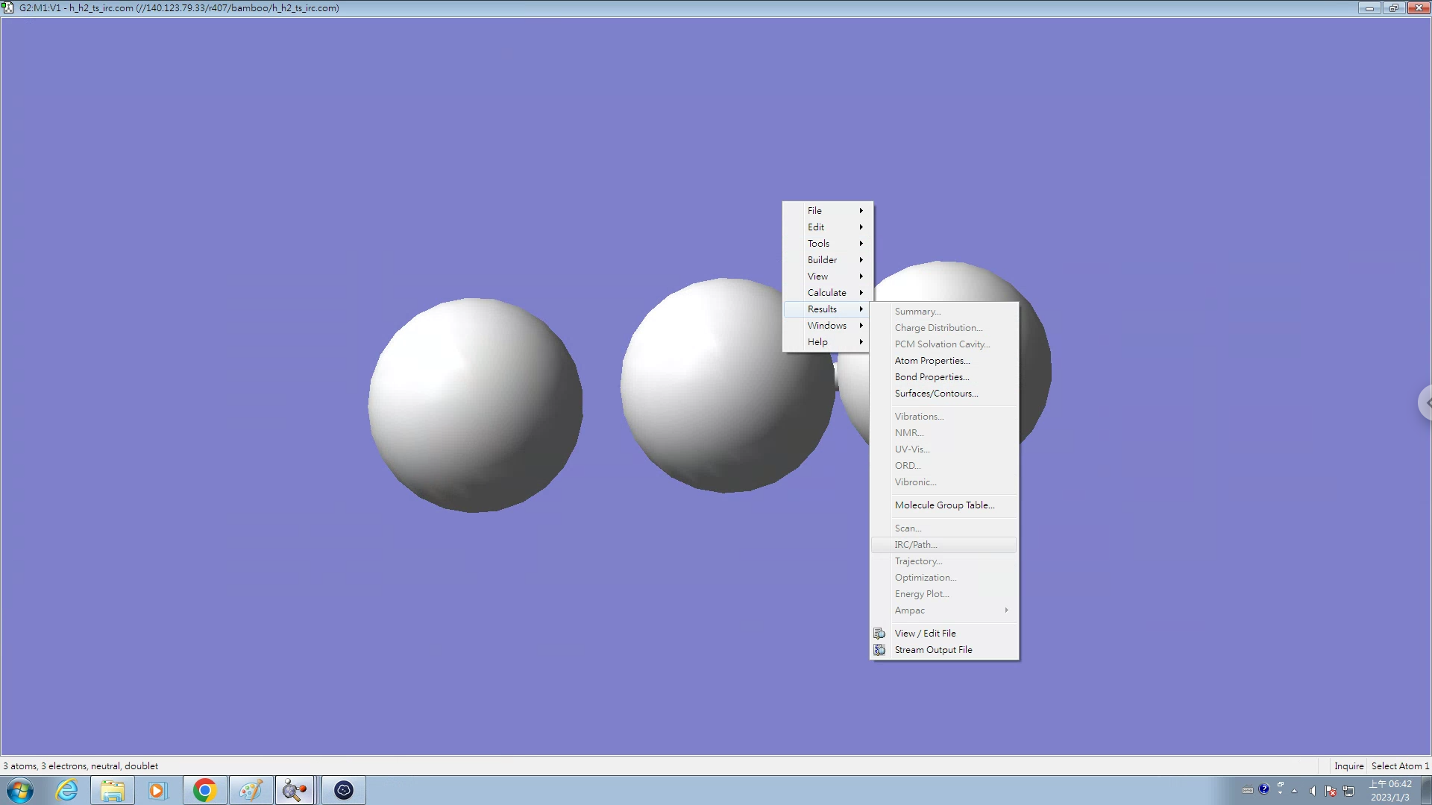Click Inquire in the status bar
The height and width of the screenshot is (805, 1432).
[x=1348, y=766]
